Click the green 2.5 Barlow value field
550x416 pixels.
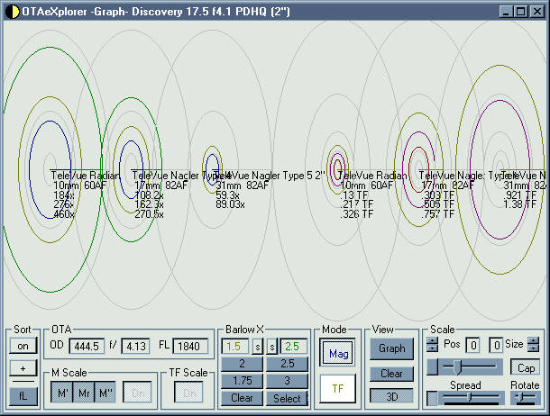click(x=294, y=347)
